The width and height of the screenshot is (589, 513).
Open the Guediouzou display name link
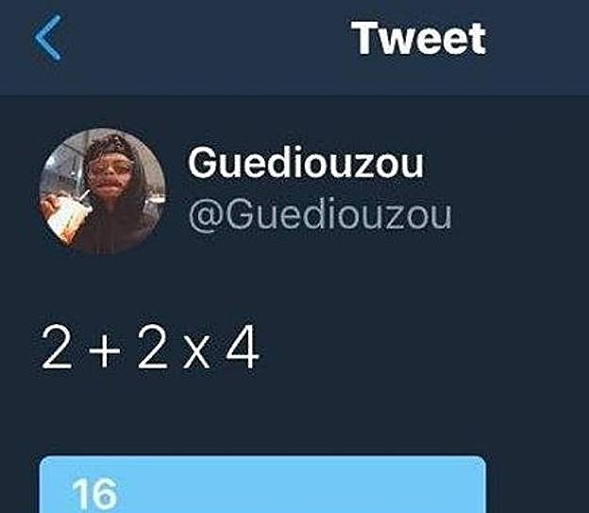306,162
